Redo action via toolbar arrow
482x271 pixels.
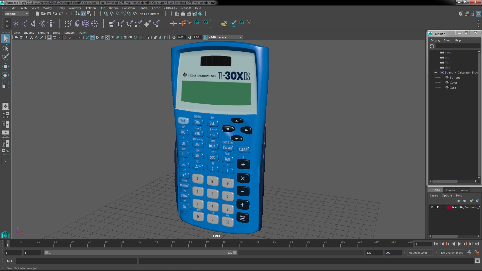(x=61, y=14)
